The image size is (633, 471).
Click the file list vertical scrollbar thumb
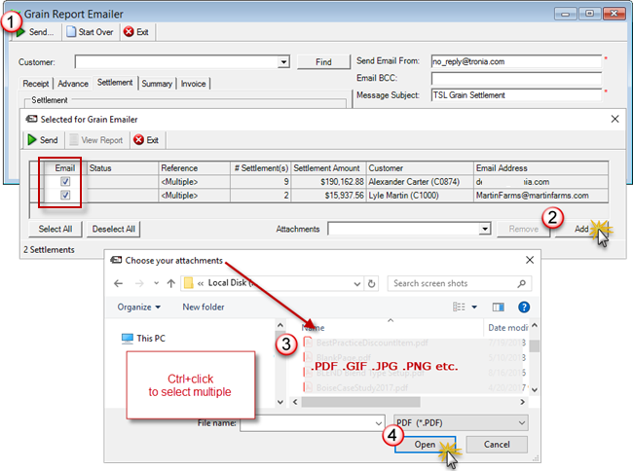pyautogui.click(x=535, y=345)
